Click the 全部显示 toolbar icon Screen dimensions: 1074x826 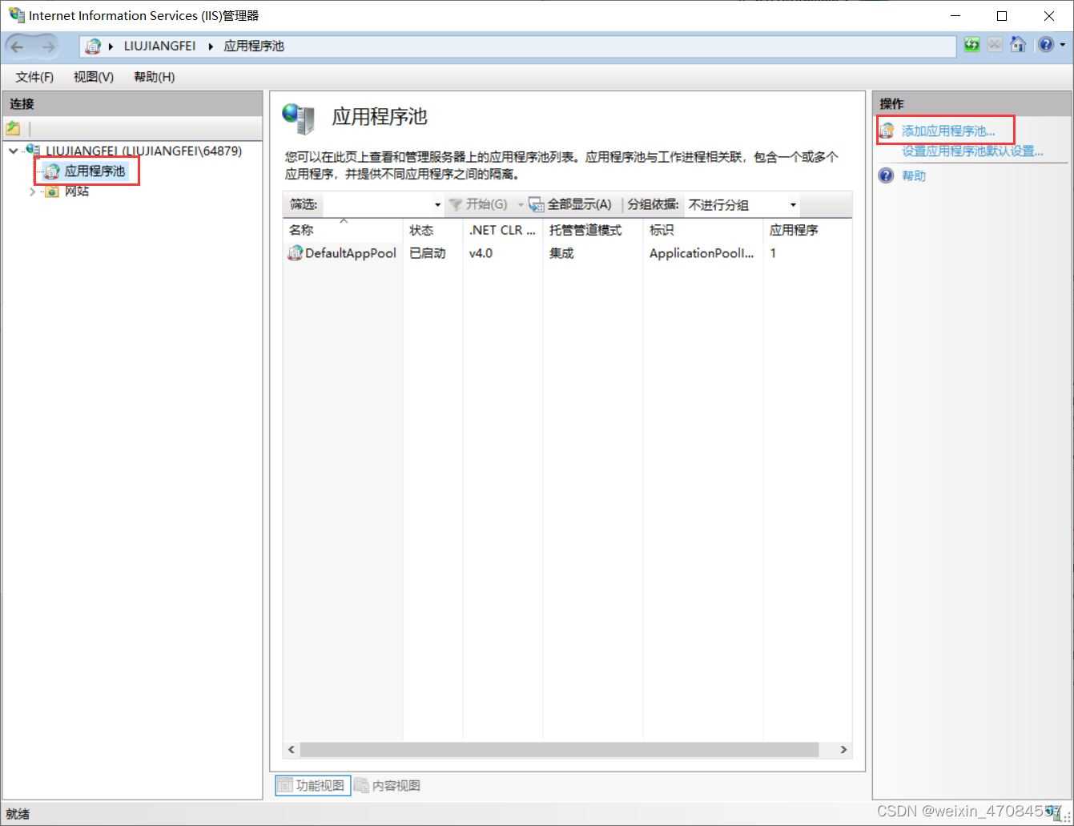click(536, 204)
